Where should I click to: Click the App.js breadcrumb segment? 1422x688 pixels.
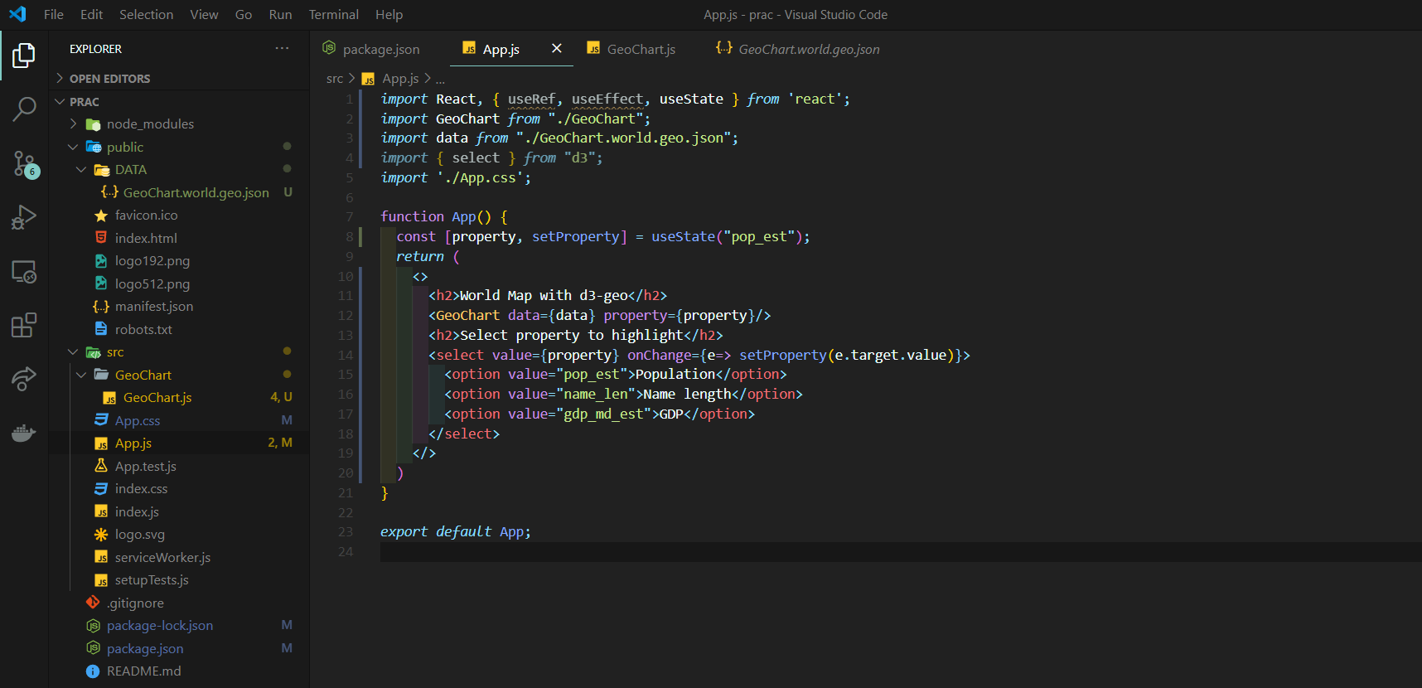(x=400, y=79)
